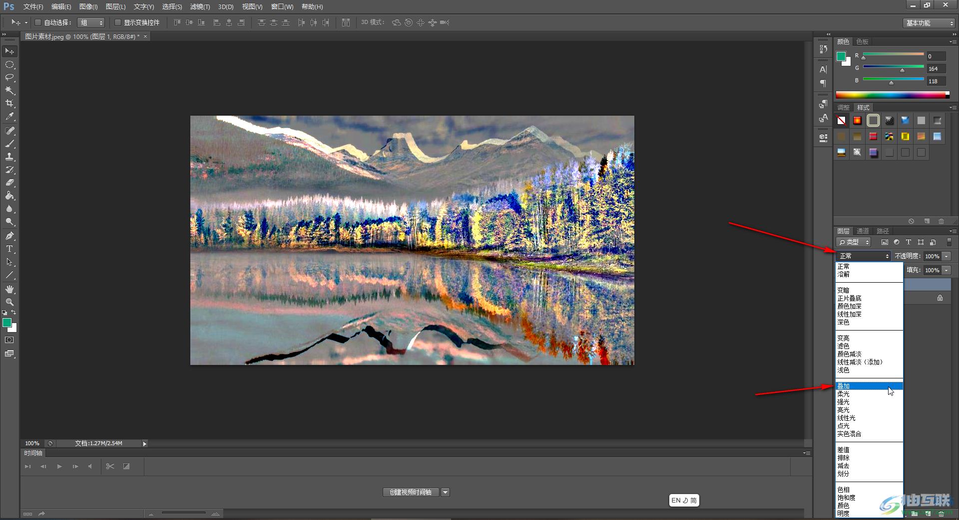Open the 类型 layer filter dropdown
Screen dimensions: 959x520
[x=854, y=242]
